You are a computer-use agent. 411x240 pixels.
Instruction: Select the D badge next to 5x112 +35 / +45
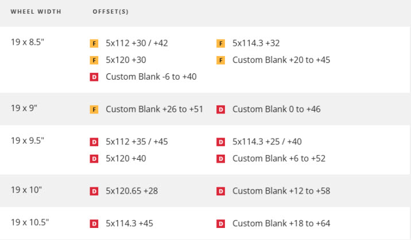click(94, 142)
